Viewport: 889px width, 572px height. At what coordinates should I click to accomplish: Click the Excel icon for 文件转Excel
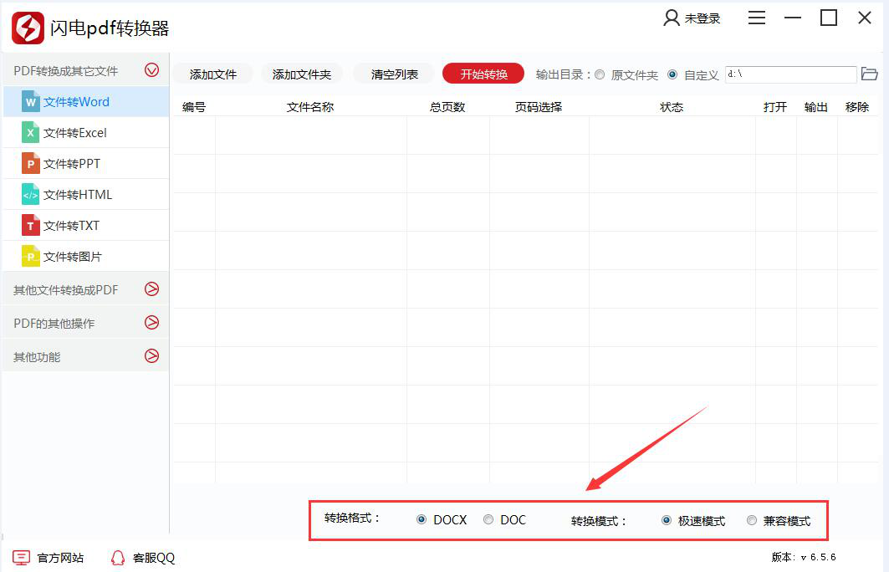(x=31, y=133)
